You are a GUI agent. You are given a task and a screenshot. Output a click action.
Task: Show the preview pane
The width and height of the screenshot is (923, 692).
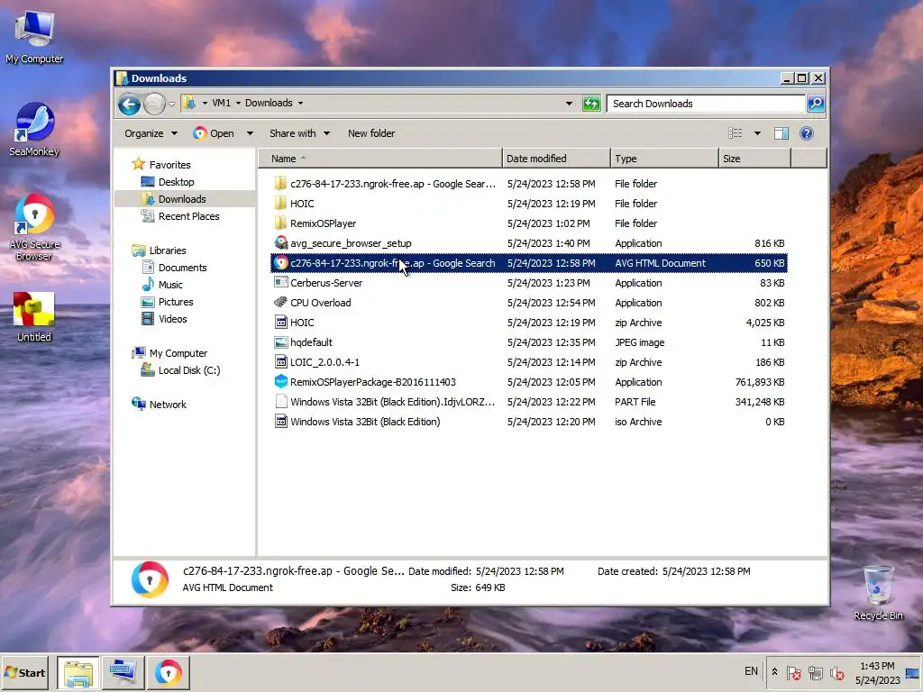tap(781, 133)
